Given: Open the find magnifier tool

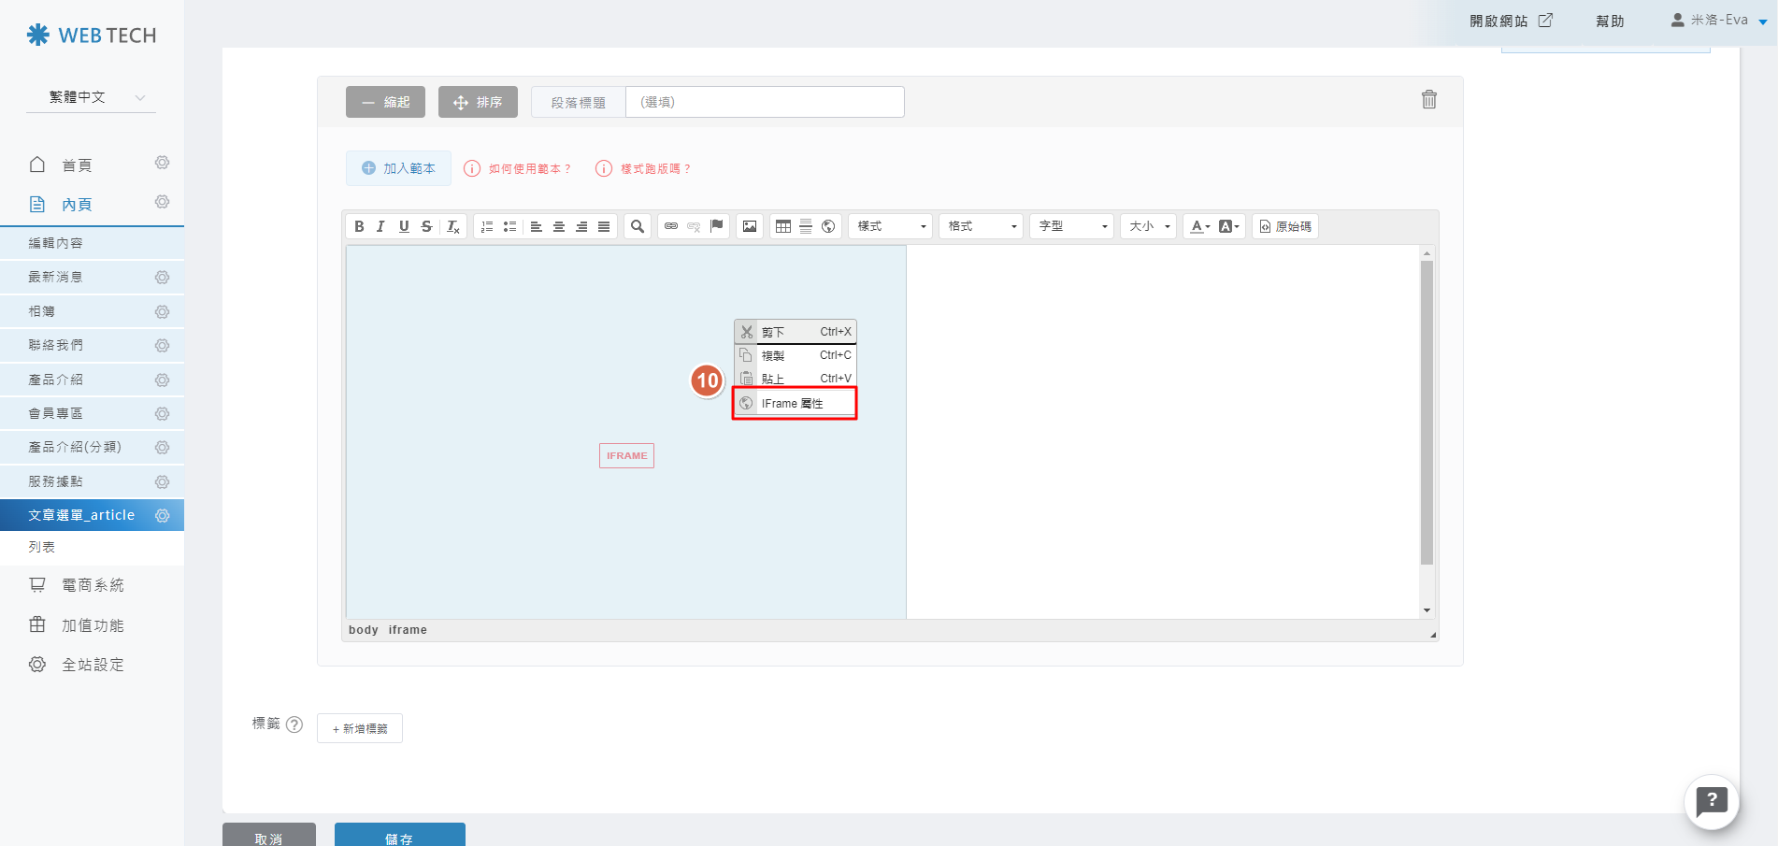Looking at the screenshot, I should (638, 226).
